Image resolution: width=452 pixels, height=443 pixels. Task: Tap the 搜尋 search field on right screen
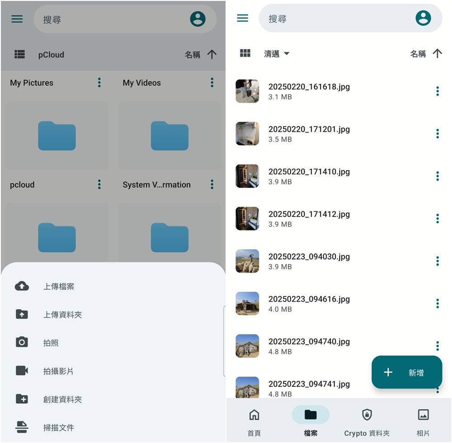tap(334, 19)
